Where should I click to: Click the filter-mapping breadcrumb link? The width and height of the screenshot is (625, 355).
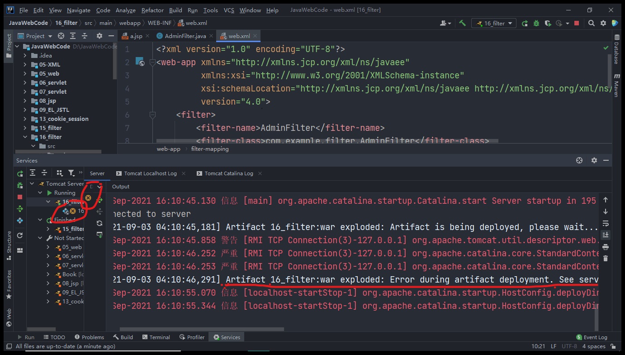tap(210, 149)
